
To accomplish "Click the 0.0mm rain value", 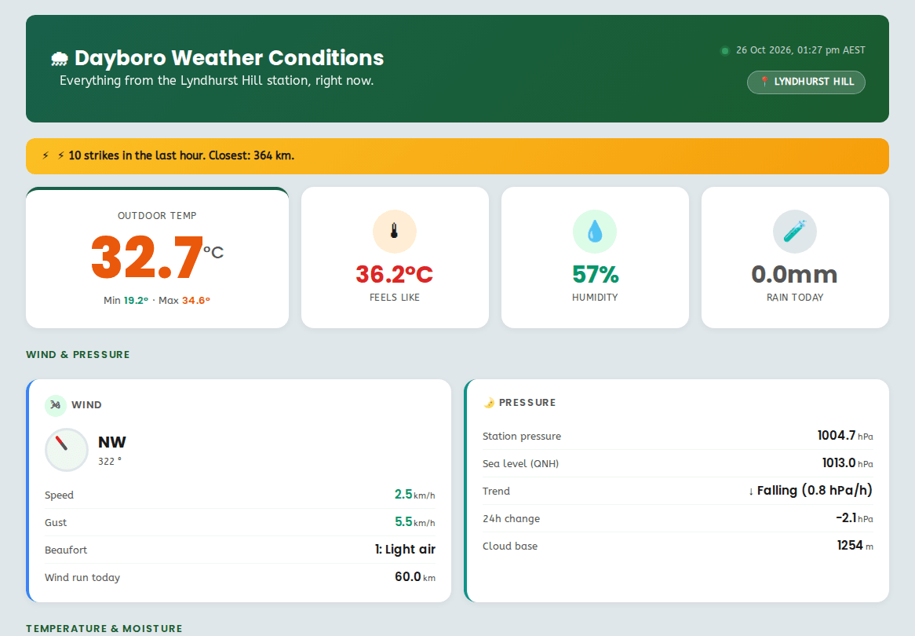I will click(x=795, y=274).
